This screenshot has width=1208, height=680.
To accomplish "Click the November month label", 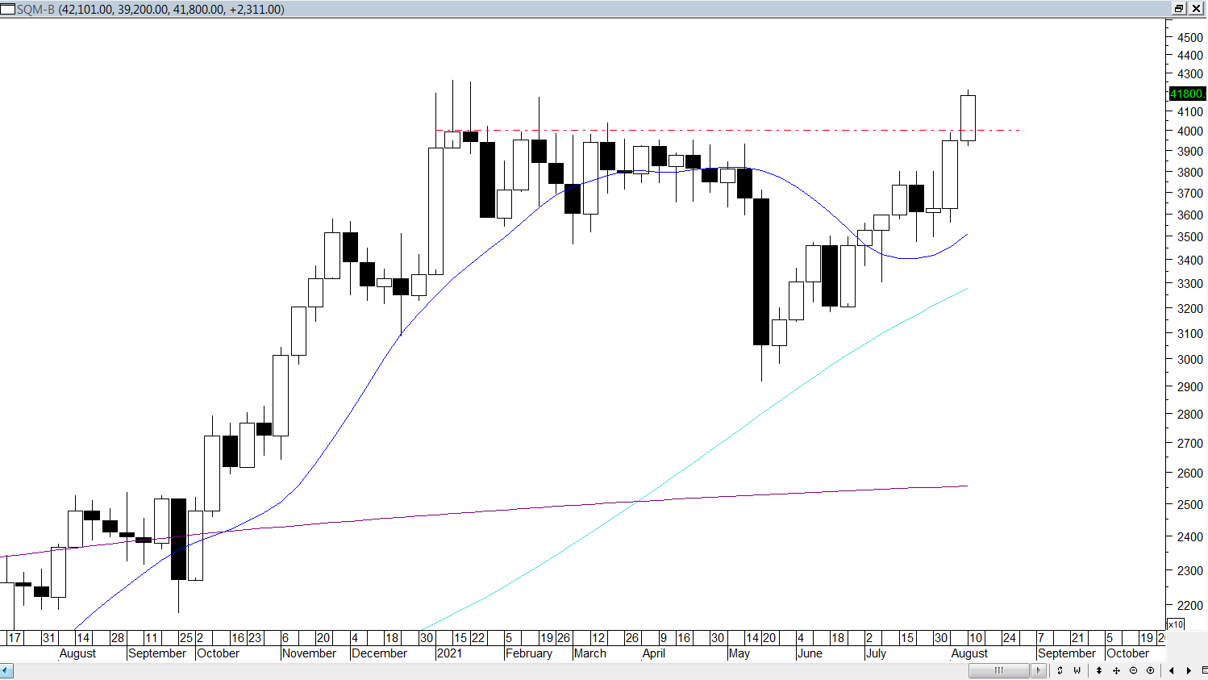I will (x=310, y=653).
